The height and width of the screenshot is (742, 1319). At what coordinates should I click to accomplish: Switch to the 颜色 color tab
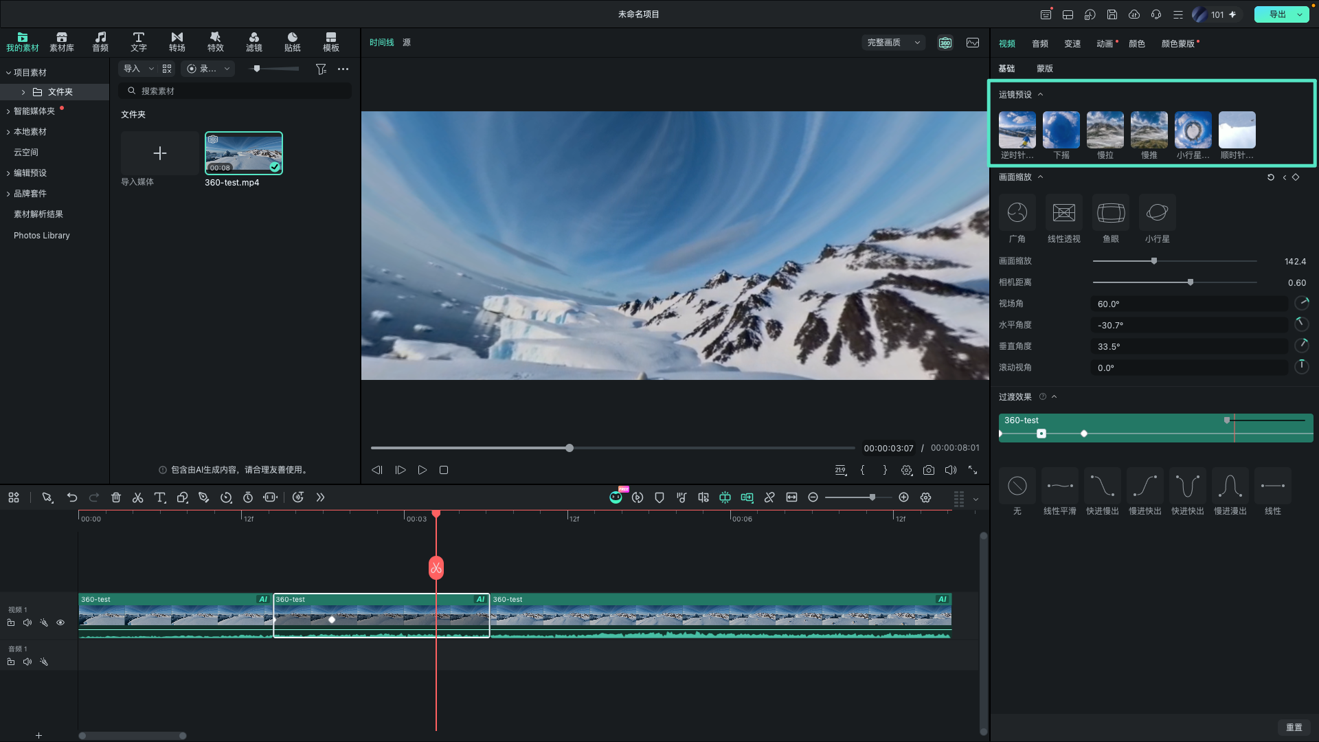pos(1137,43)
